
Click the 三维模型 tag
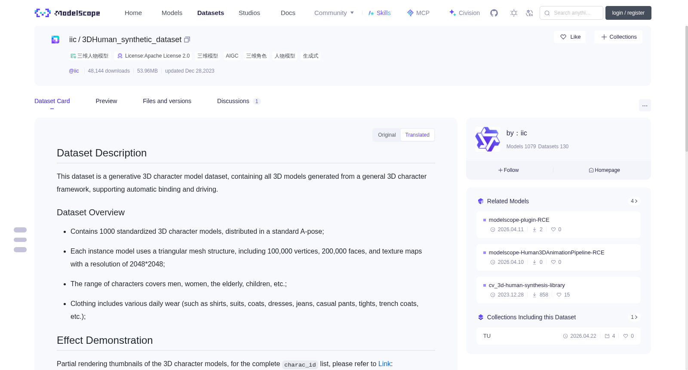pyautogui.click(x=208, y=56)
